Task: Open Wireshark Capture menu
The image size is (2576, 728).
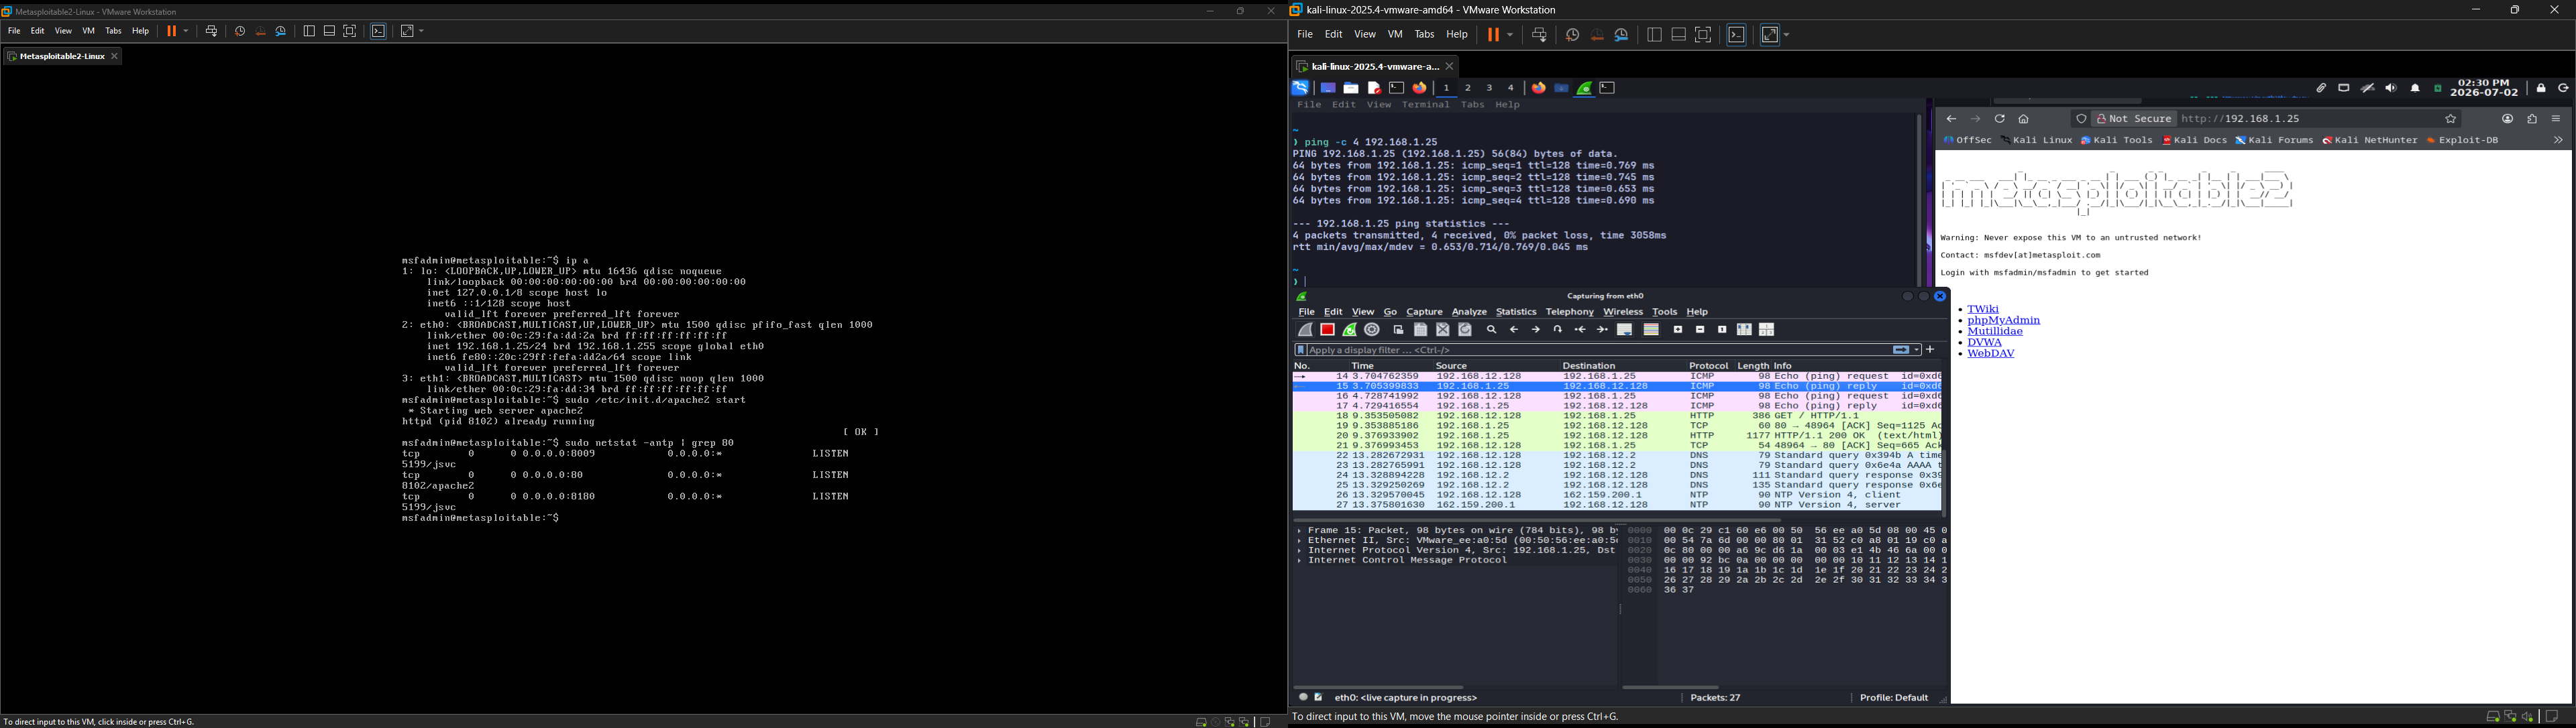Action: pyautogui.click(x=1424, y=312)
